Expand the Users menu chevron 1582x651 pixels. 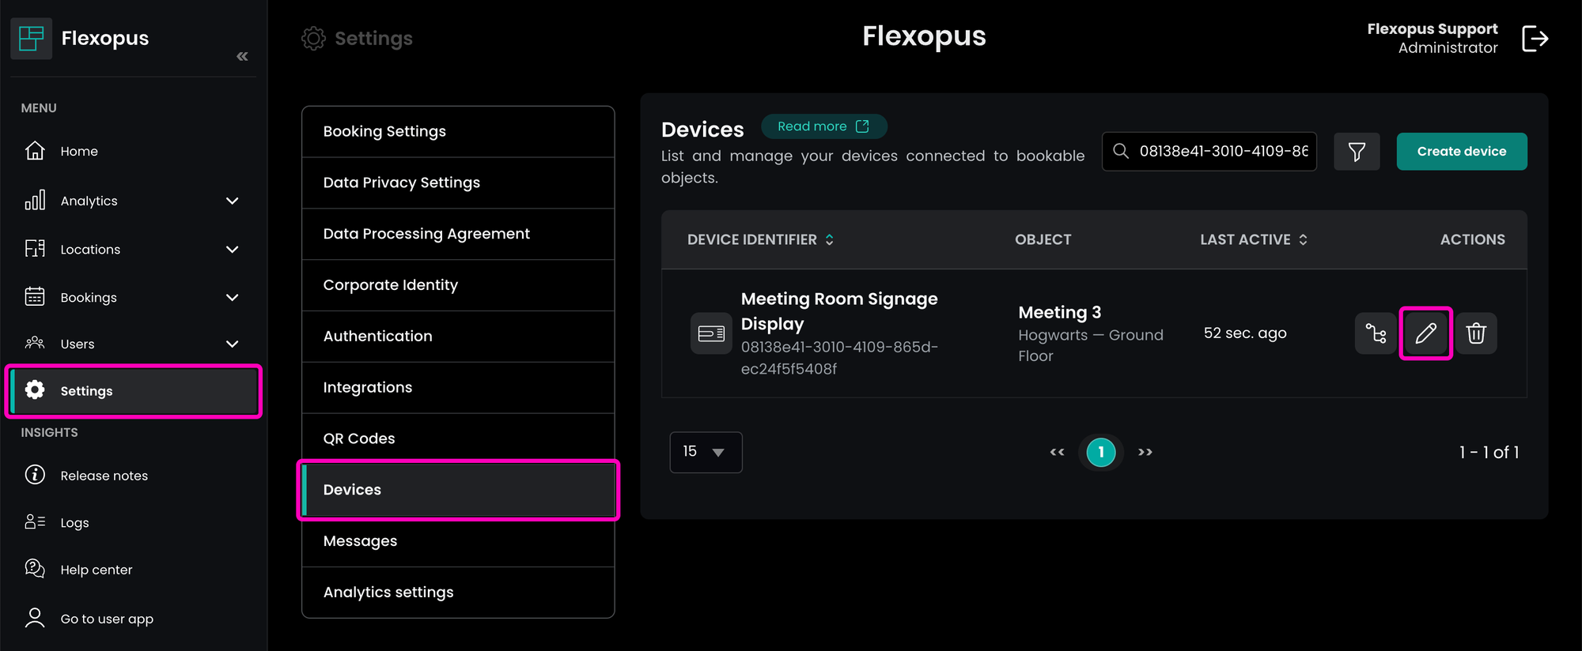coord(232,344)
